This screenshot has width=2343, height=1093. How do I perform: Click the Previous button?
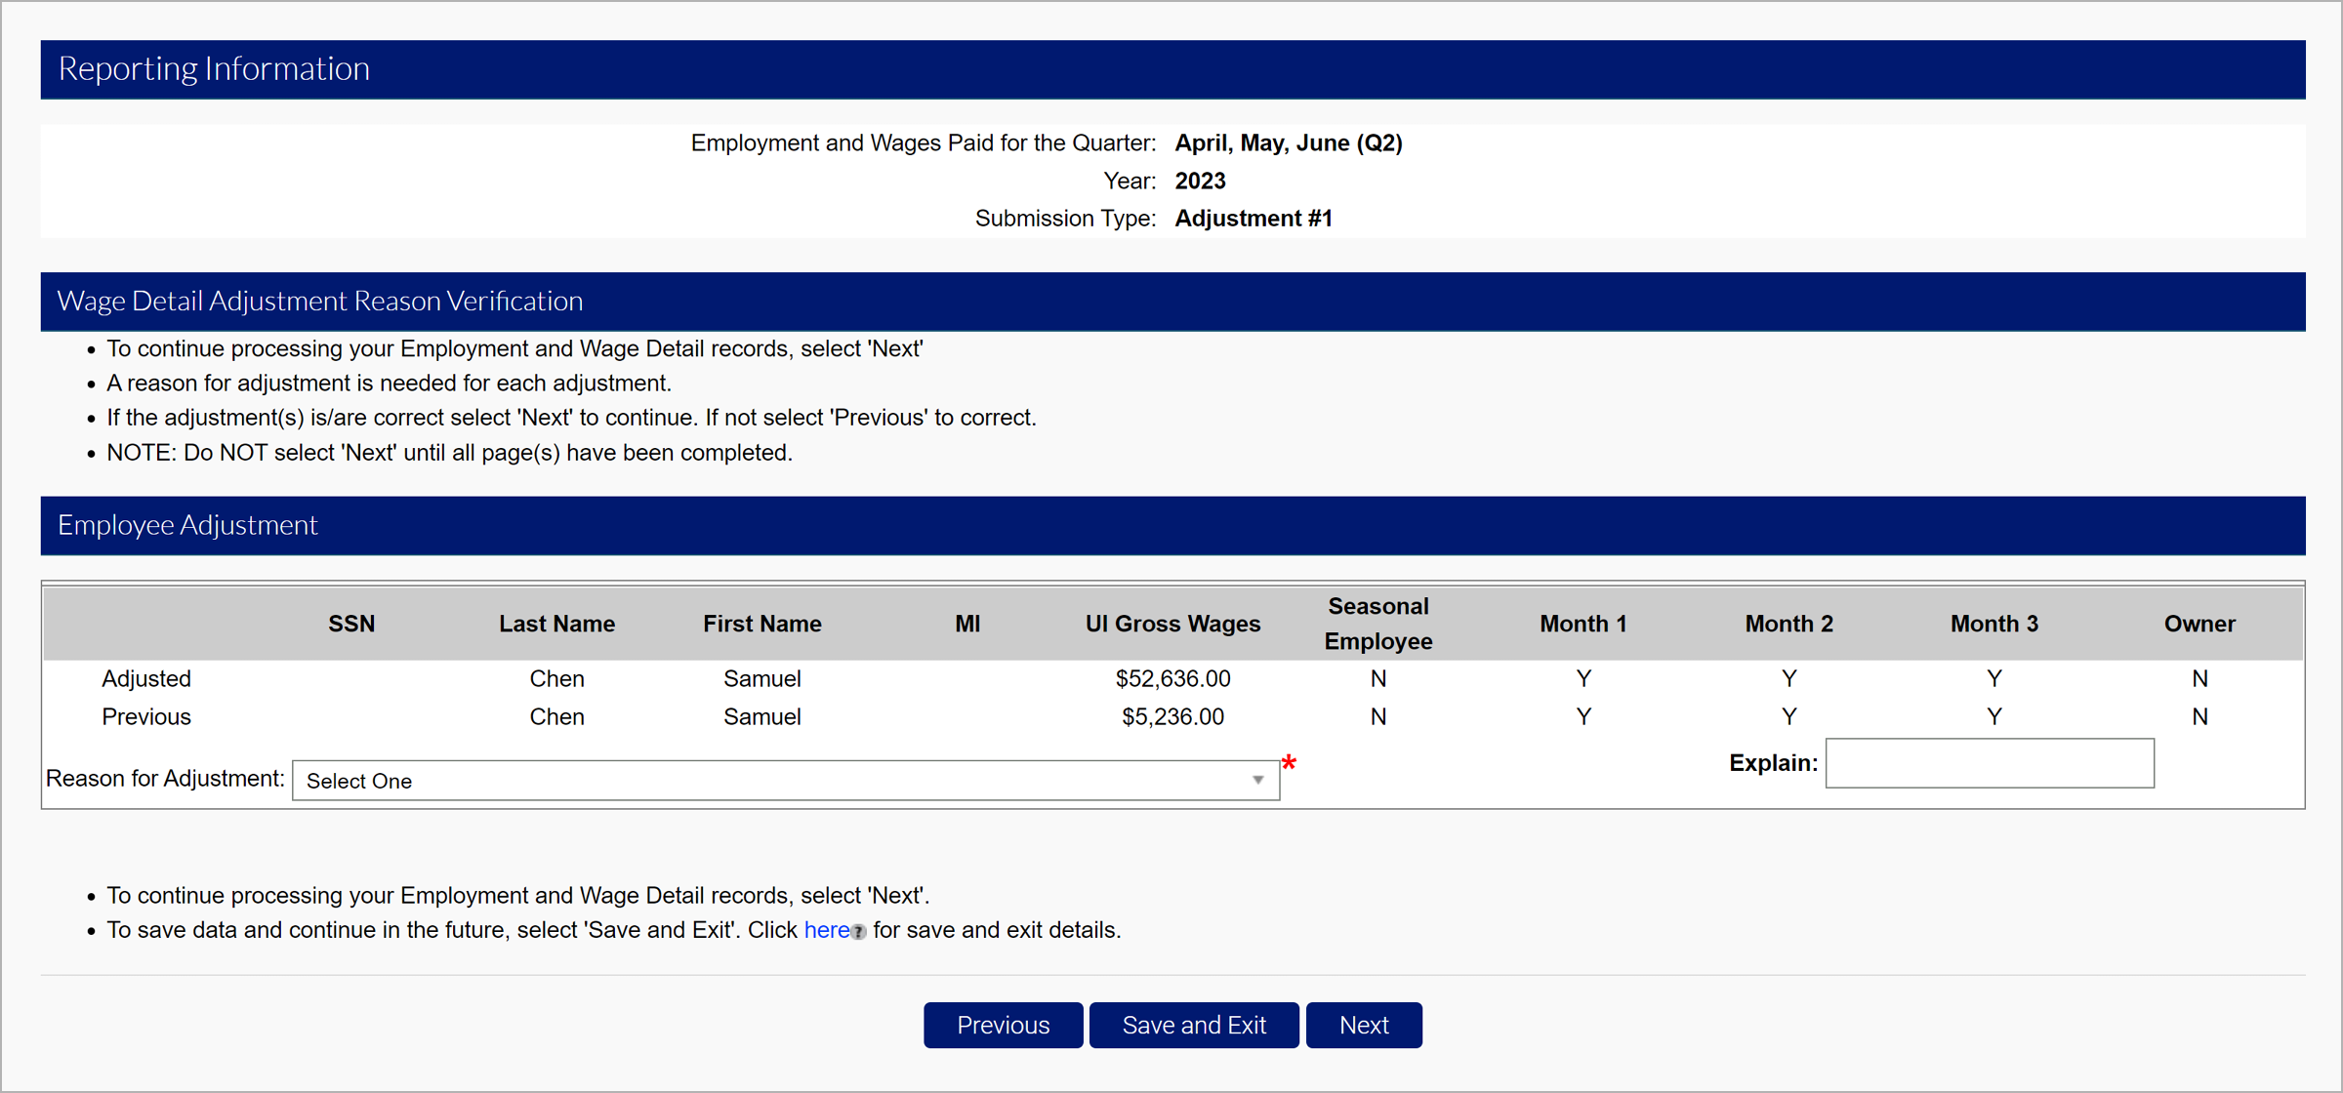click(x=1003, y=1025)
